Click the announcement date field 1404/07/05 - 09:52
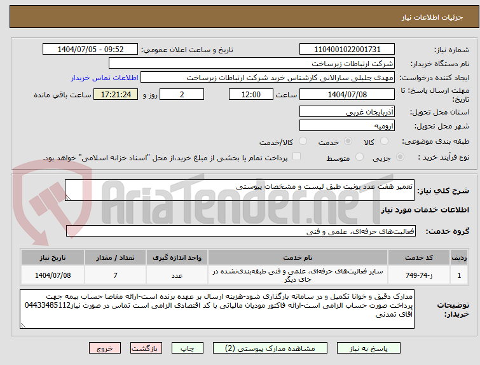 point(90,50)
